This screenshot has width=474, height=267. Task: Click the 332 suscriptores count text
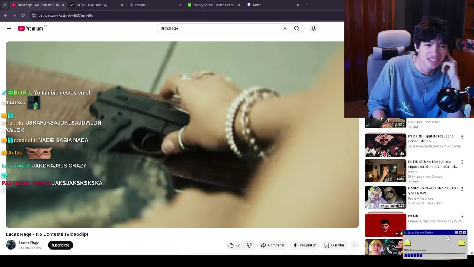[x=30, y=248]
